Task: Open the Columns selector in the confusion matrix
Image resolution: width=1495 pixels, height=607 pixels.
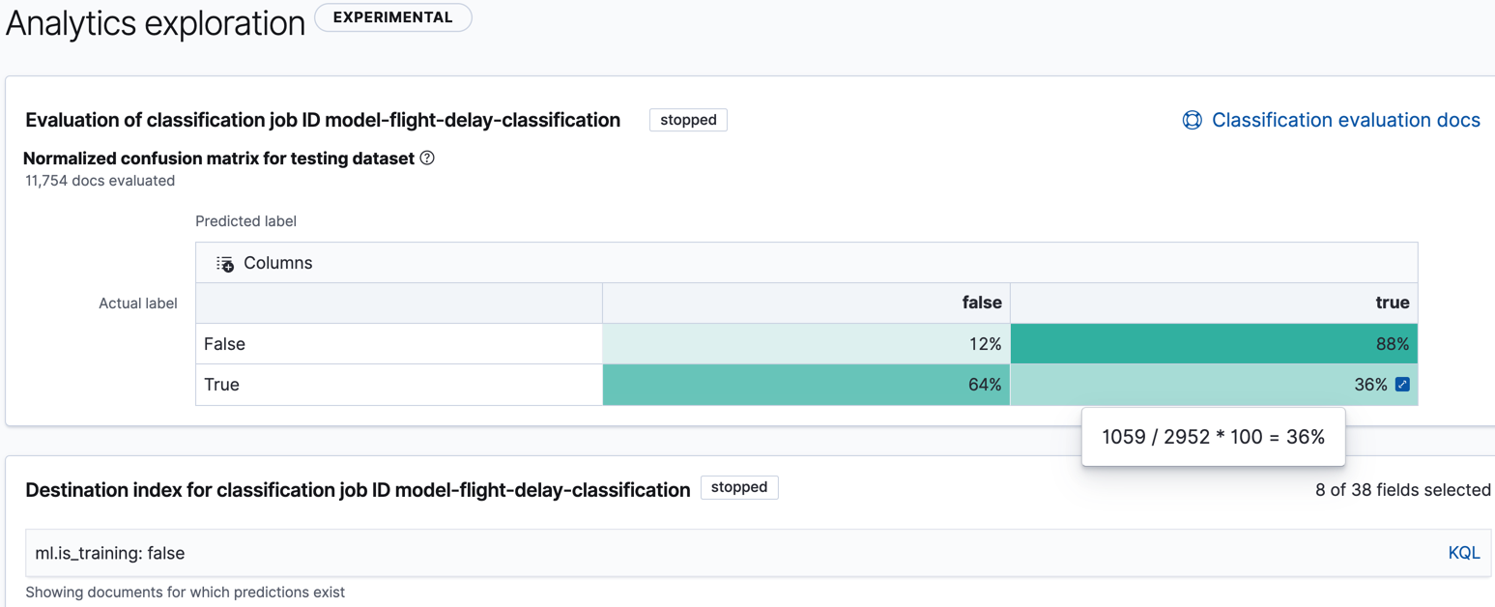Action: pos(267,262)
